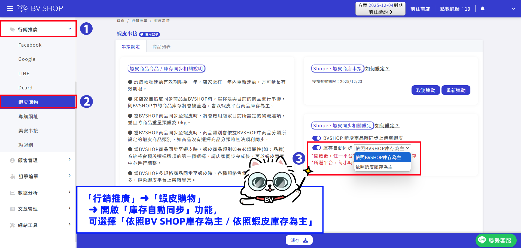This screenshot has width=521, height=248.
Task: Open 如何設定？ link beside 蝦皮同步相關設定
Action: point(387,126)
